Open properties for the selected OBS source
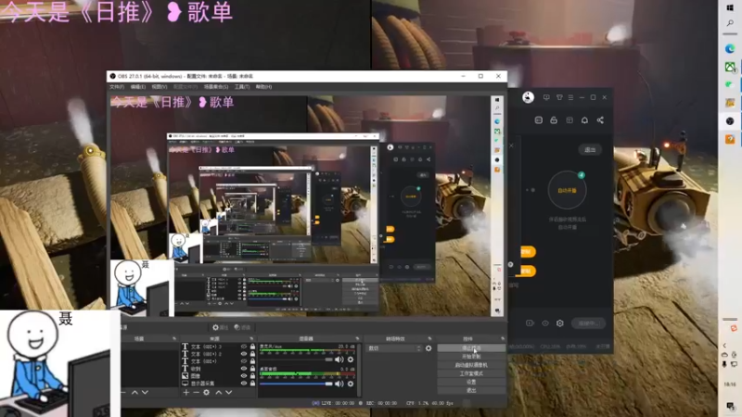The width and height of the screenshot is (742, 417). (x=220, y=327)
